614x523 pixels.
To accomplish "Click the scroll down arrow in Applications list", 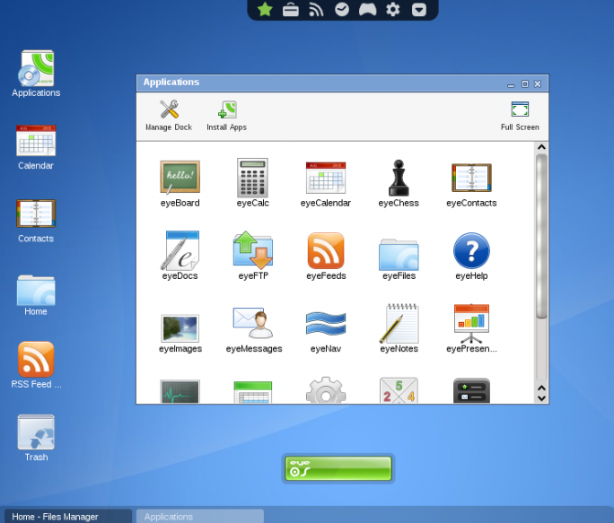I will tap(541, 396).
